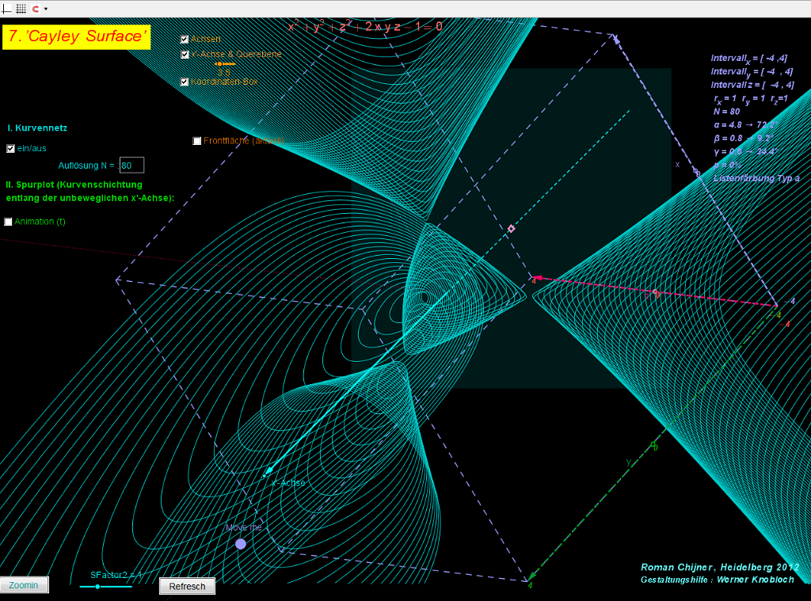
Task: Click the red magnet point capturing icon
Action: pyautogui.click(x=35, y=8)
